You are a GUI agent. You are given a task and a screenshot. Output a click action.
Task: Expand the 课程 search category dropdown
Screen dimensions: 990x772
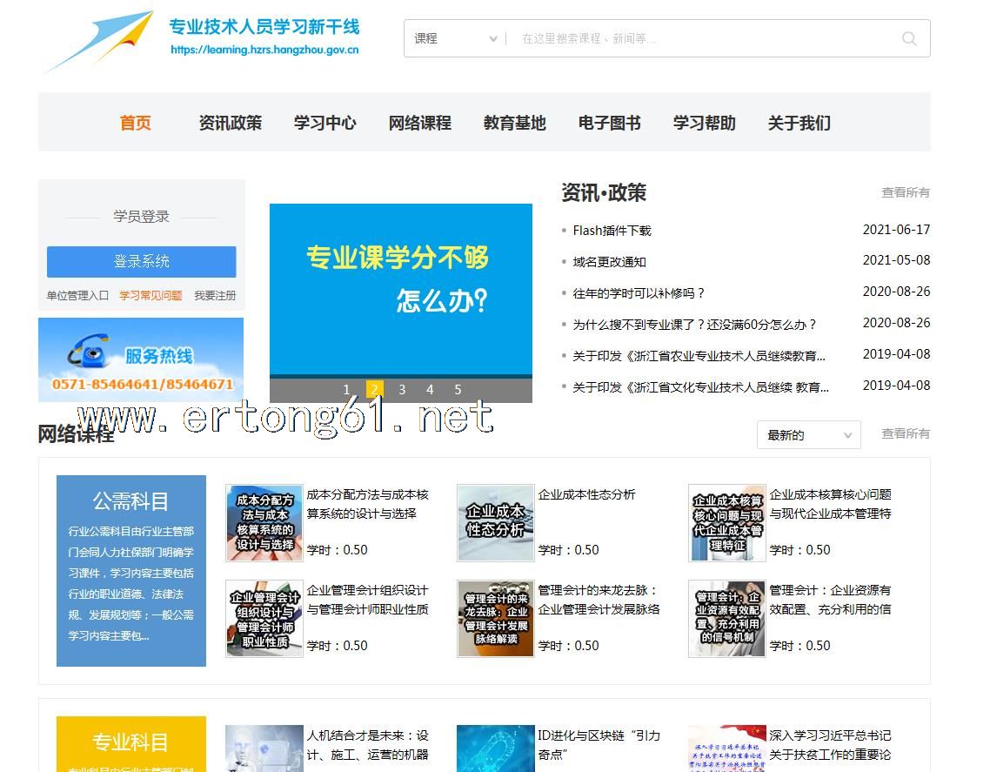click(x=455, y=38)
